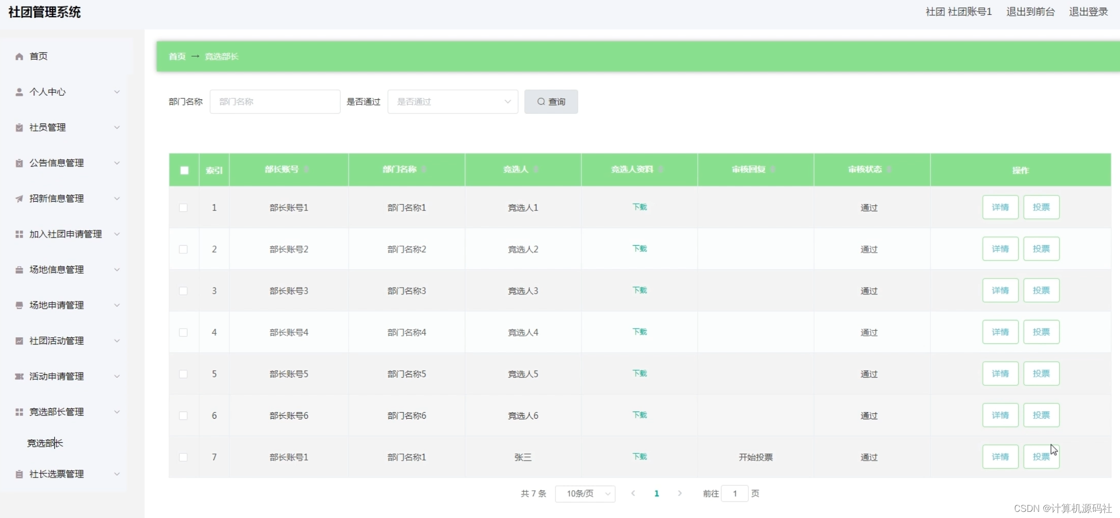1120x518 pixels.
Task: Click 投票 for 竞选人4 row
Action: click(1041, 332)
